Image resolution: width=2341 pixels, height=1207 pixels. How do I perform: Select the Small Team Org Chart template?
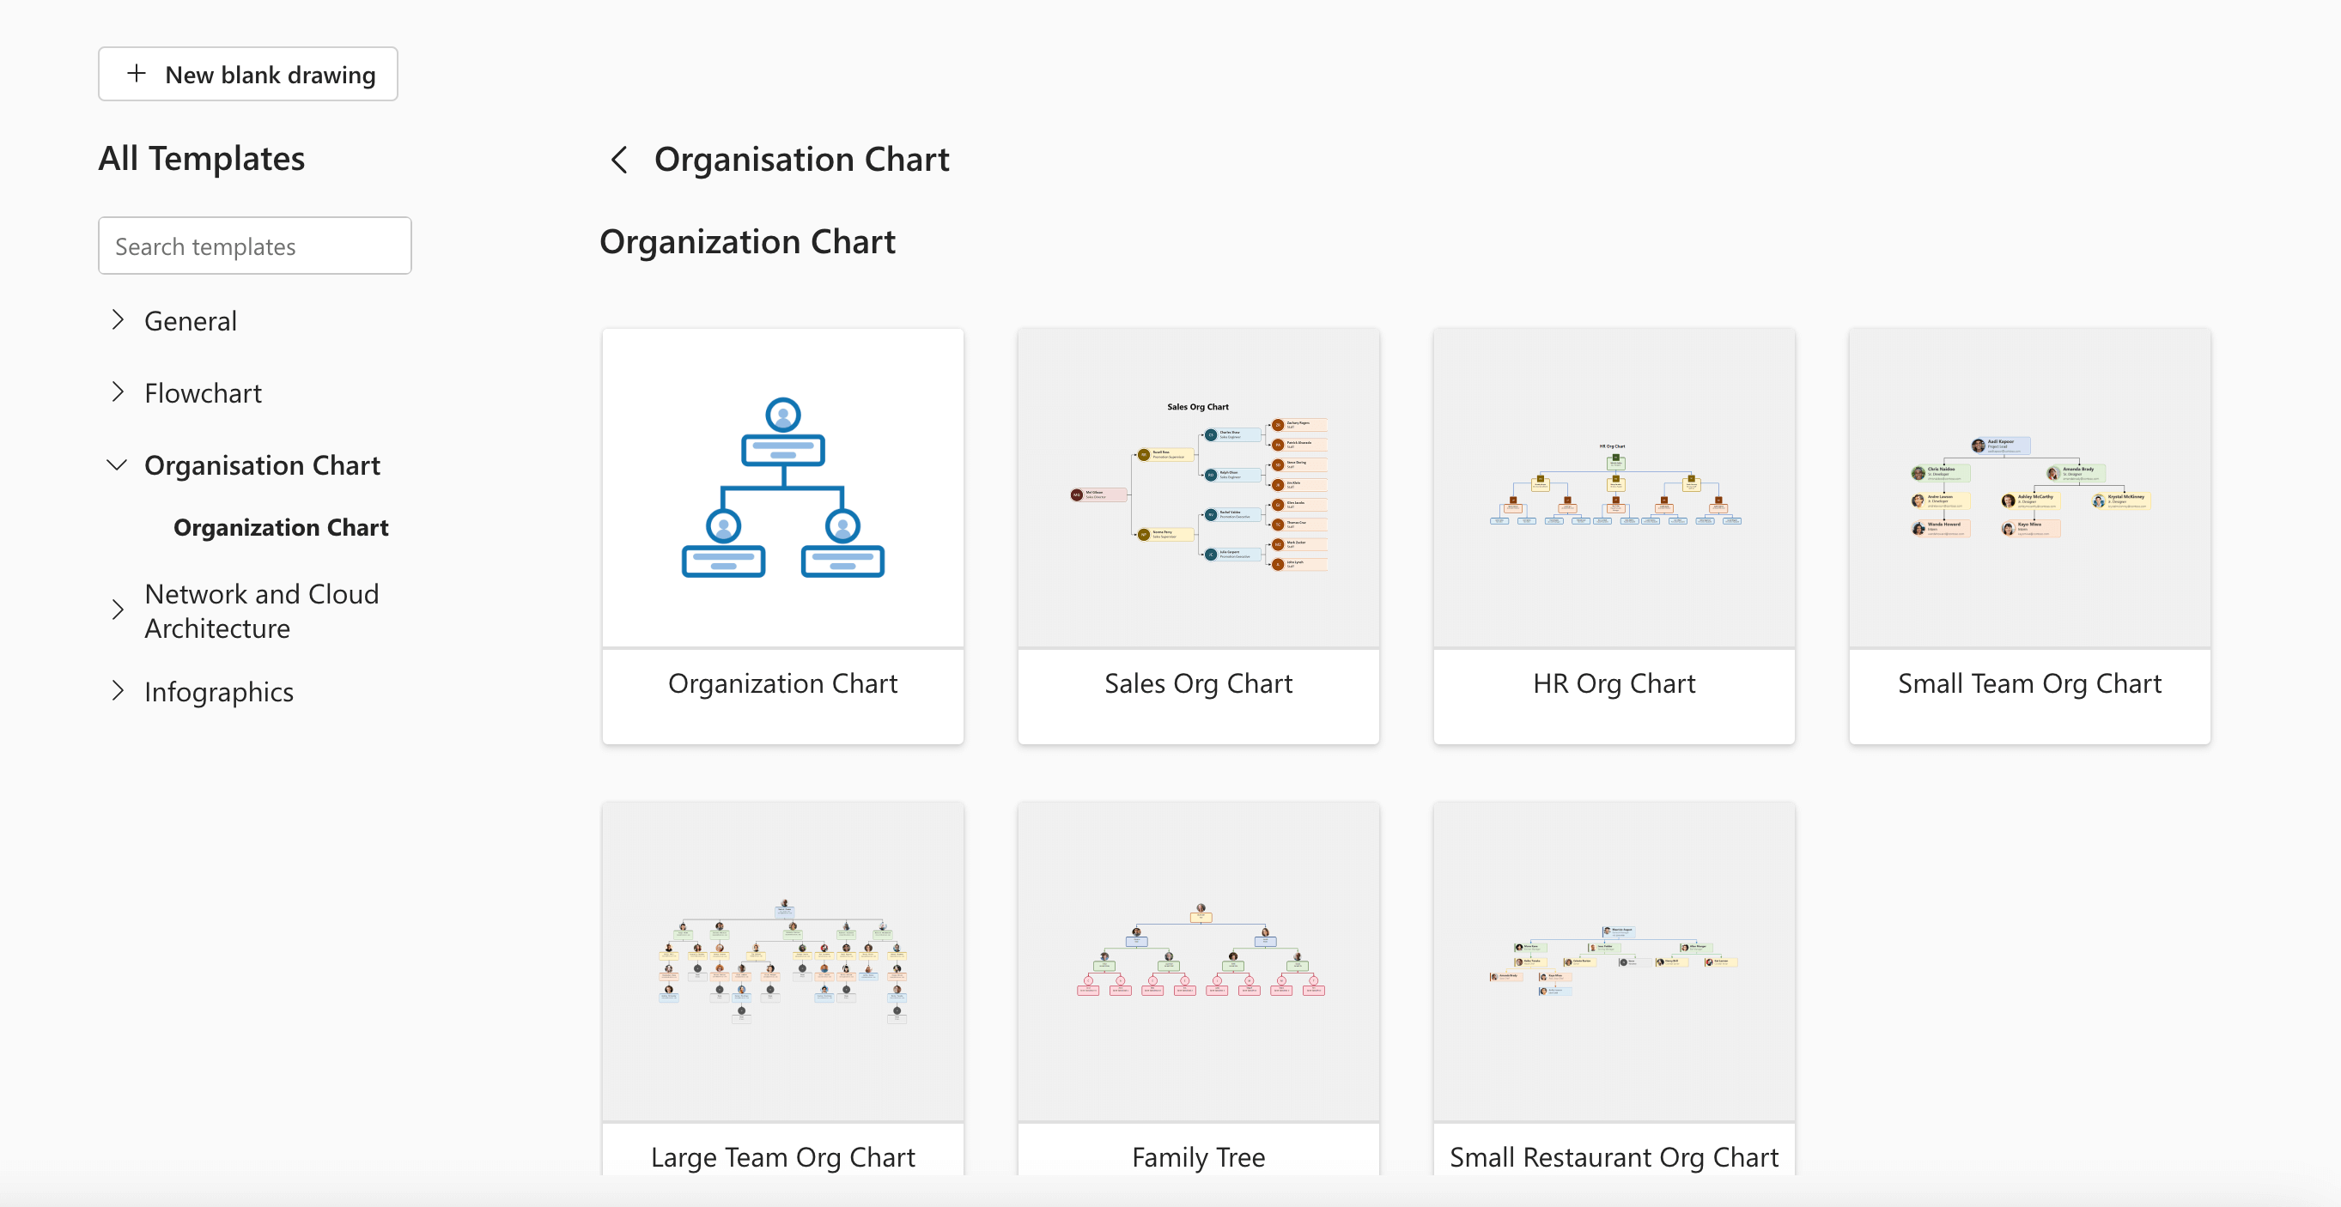(x=2029, y=536)
